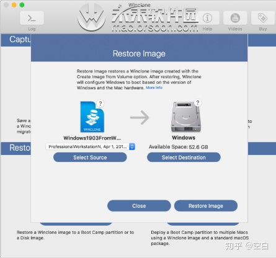This screenshot has height=258, width=276.
Task: Click the Windows1903FromW... source name
Action: click(x=92, y=138)
